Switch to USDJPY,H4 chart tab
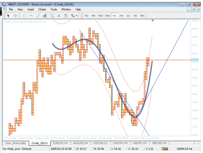The image size is (203, 153). click(140, 143)
